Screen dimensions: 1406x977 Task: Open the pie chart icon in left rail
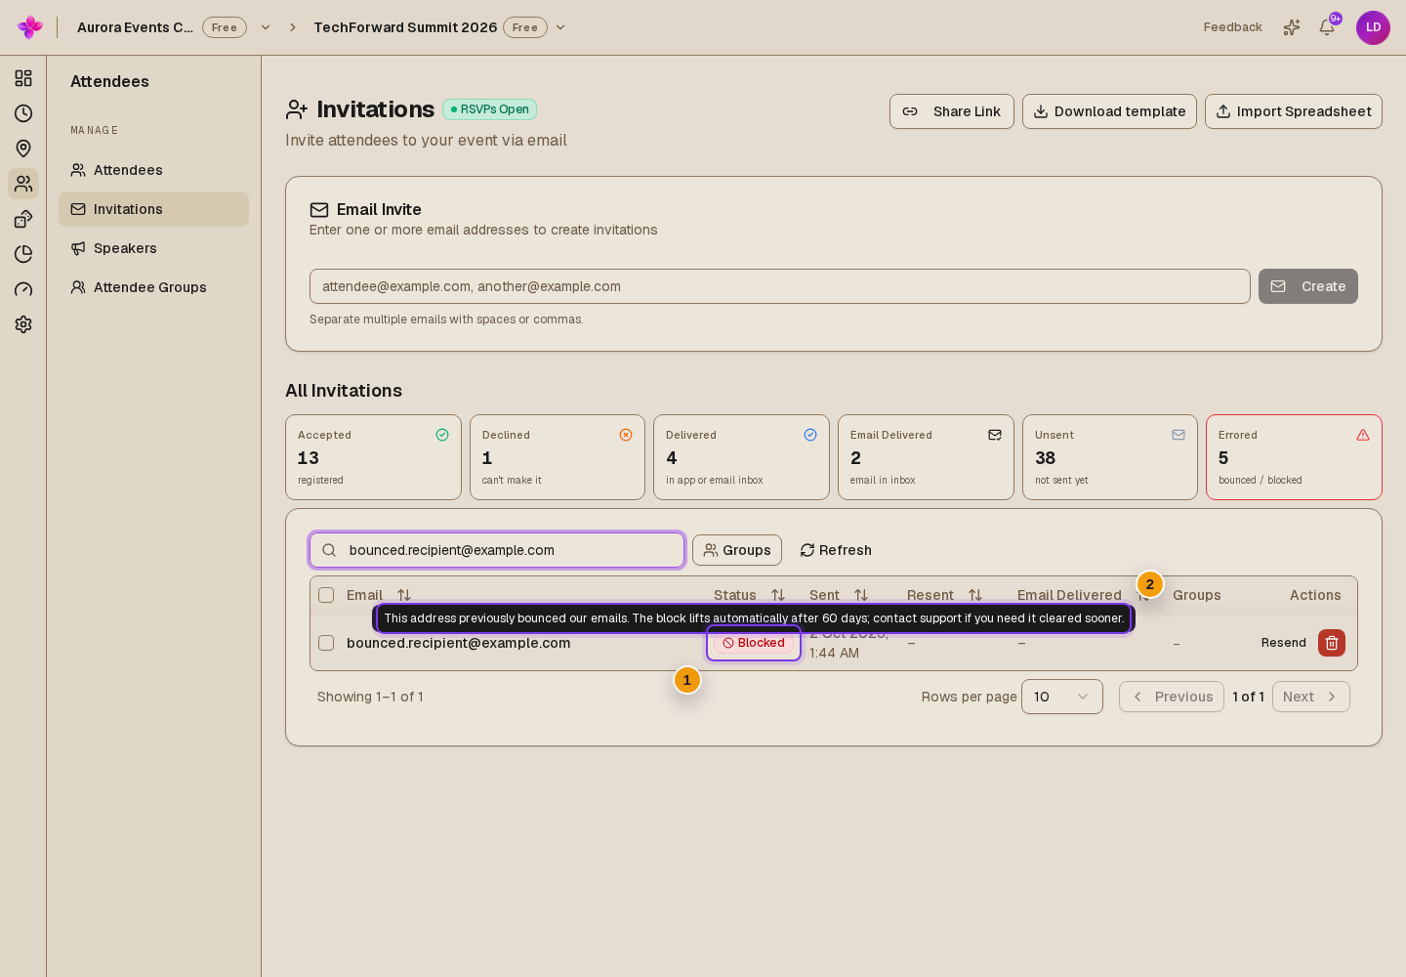23,254
